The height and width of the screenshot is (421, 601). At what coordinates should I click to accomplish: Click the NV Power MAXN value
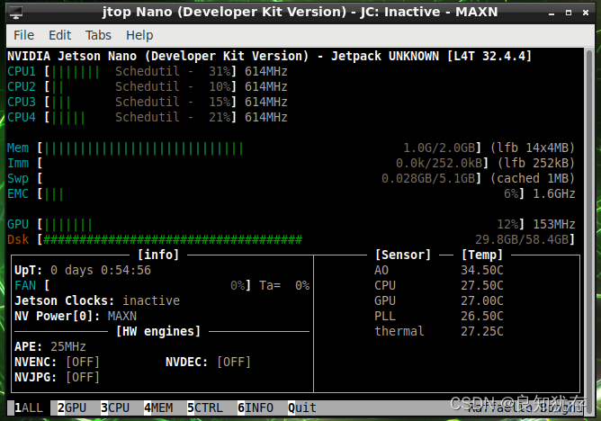[x=122, y=316]
